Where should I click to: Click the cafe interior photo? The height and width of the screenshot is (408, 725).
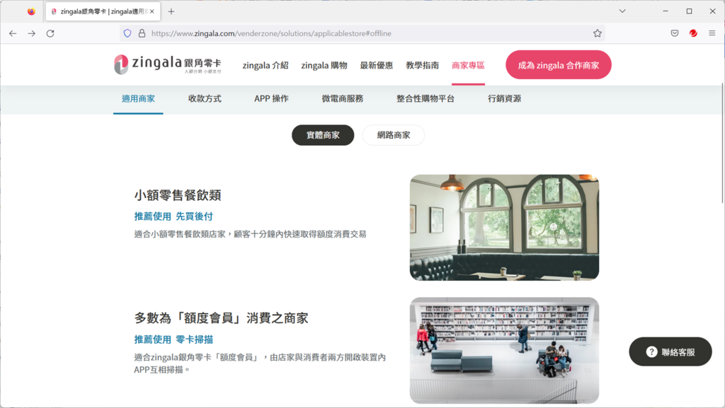point(504,228)
